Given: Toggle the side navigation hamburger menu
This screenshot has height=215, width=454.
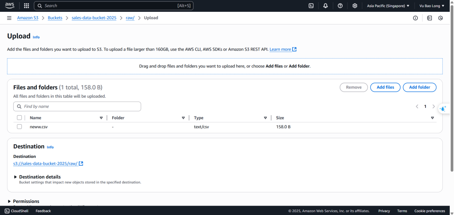Looking at the screenshot, I should tap(9, 18).
